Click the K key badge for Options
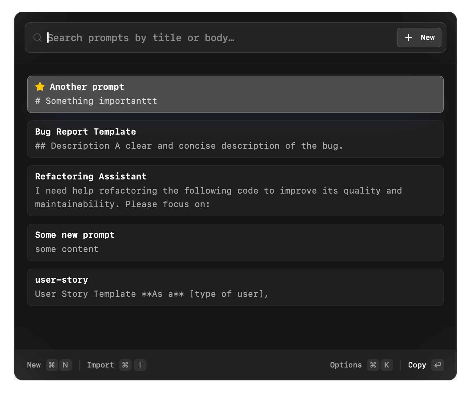This screenshot has height=397, width=471. click(386, 365)
